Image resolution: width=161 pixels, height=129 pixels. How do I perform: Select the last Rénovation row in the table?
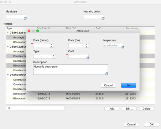click(80, 98)
